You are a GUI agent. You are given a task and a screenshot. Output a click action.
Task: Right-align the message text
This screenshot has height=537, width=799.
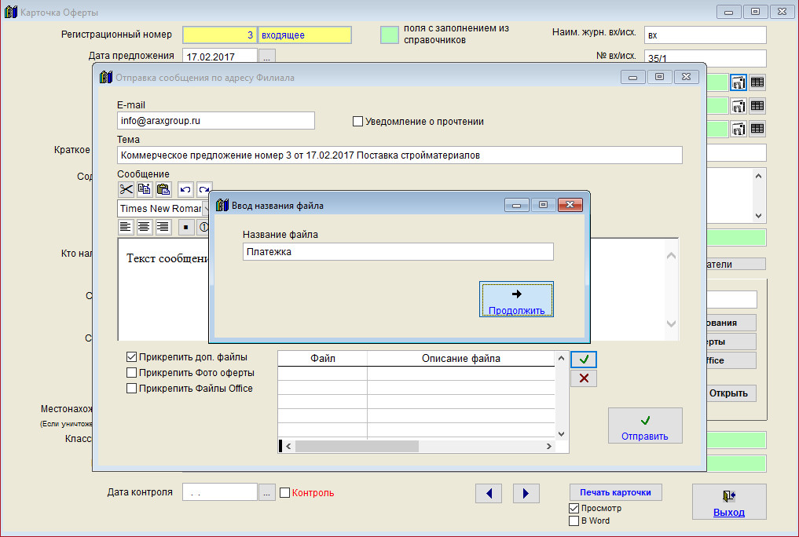click(x=163, y=227)
